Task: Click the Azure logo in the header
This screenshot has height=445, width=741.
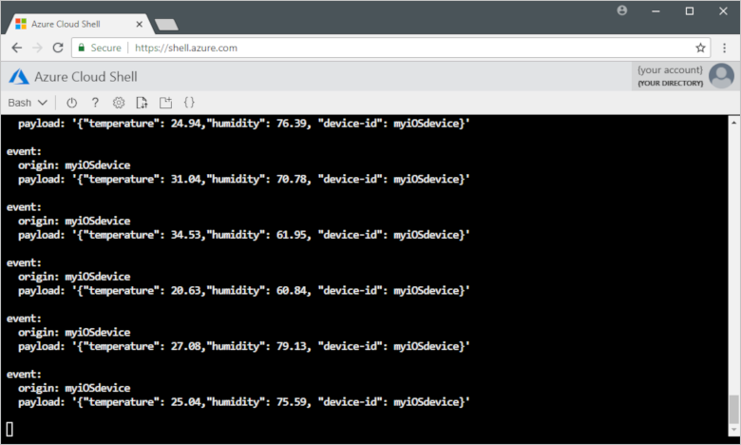Action: pyautogui.click(x=19, y=77)
